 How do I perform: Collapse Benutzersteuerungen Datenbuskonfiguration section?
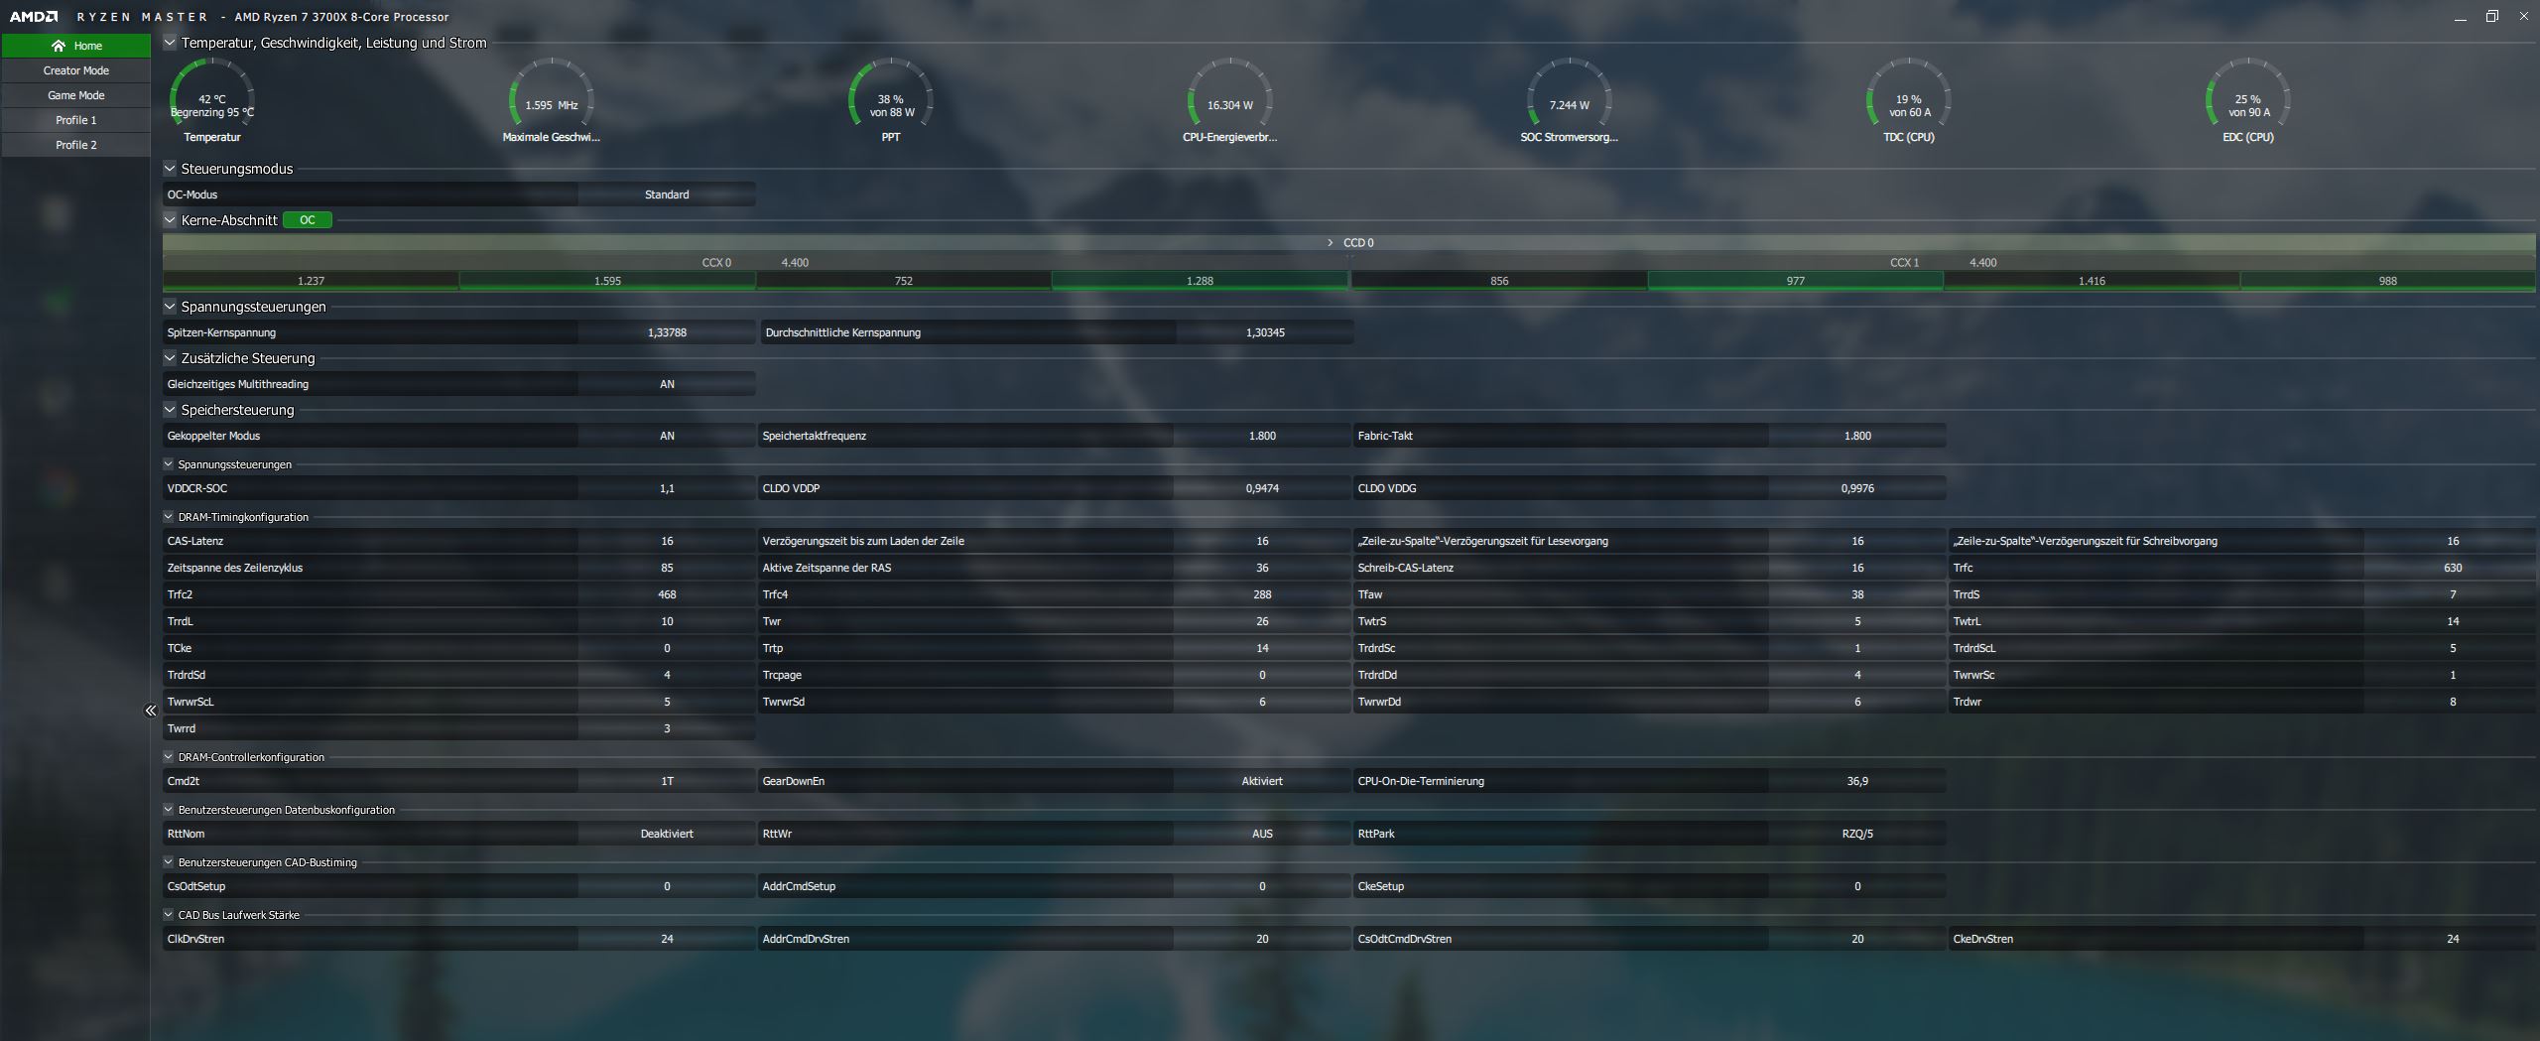169,810
